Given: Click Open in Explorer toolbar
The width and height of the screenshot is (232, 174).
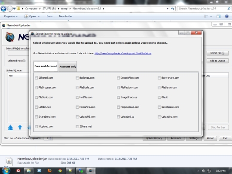Looking at the screenshot, I should click(31, 16).
